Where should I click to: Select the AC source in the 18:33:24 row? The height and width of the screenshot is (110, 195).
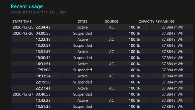click(112, 76)
